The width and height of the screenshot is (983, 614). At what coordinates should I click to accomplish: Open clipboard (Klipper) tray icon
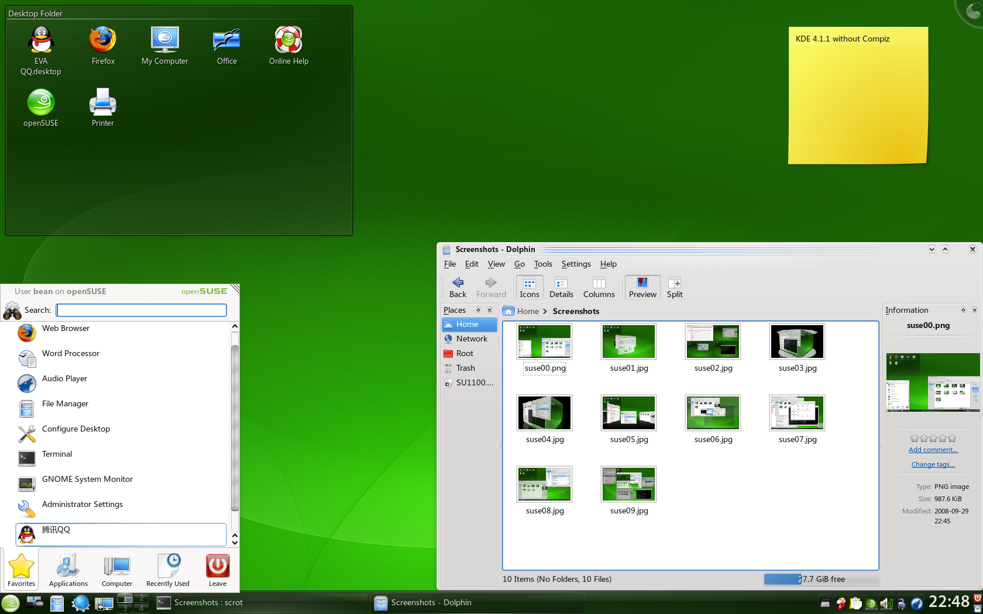855,603
